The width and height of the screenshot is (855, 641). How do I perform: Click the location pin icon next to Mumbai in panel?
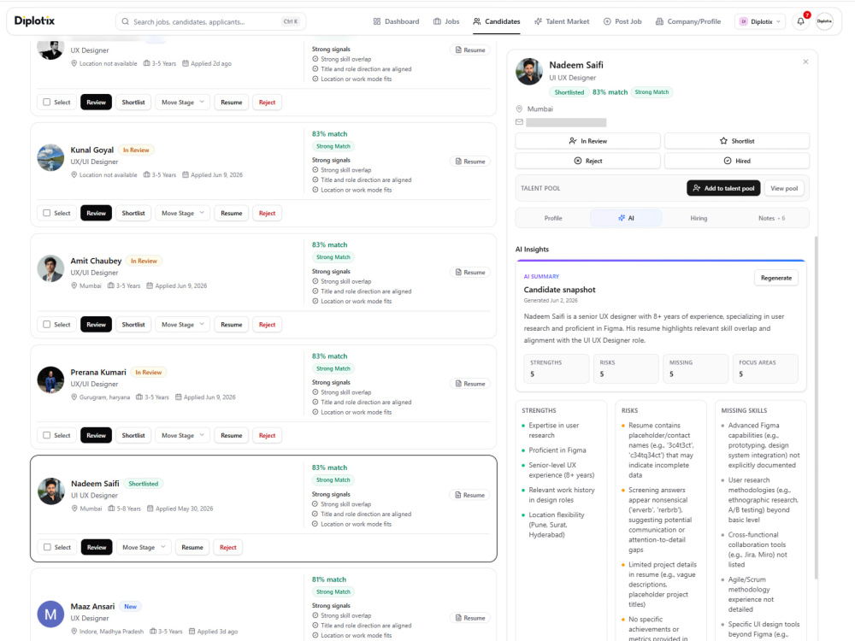(519, 109)
